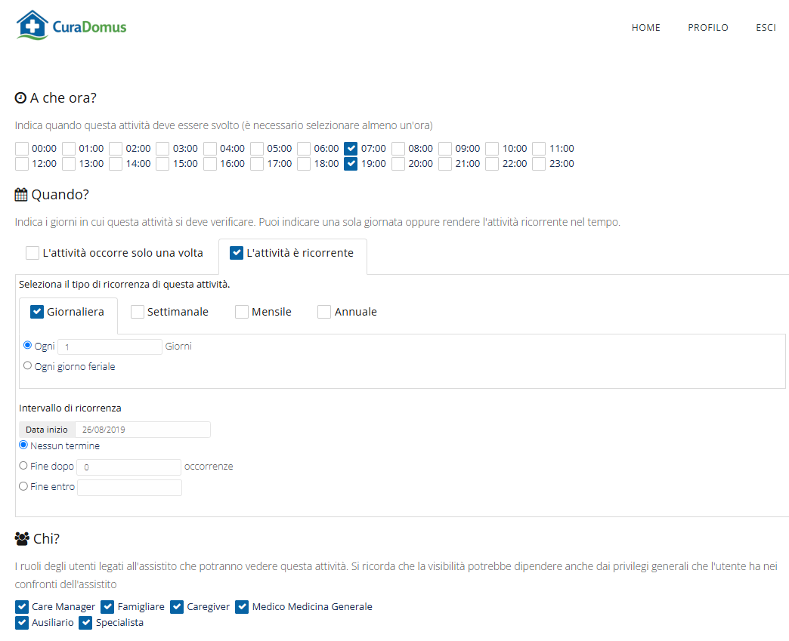
Task: Tick the 03:00 hour checkbox
Action: point(162,149)
